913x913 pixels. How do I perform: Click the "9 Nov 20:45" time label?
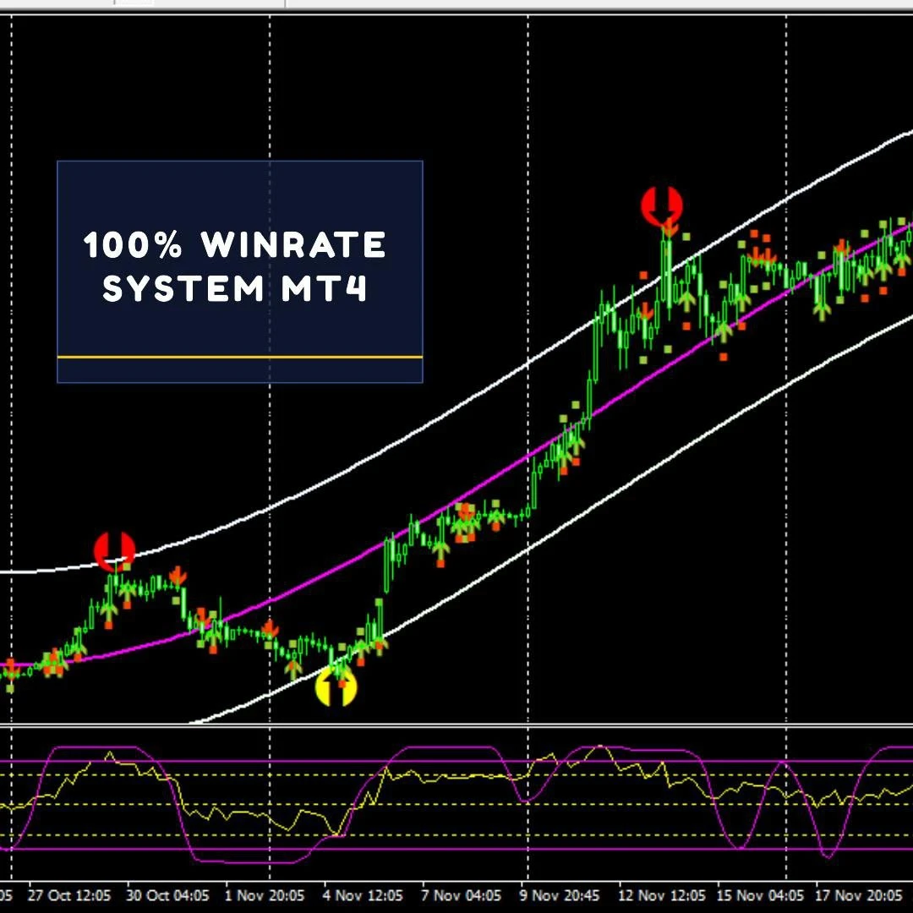pos(560,894)
